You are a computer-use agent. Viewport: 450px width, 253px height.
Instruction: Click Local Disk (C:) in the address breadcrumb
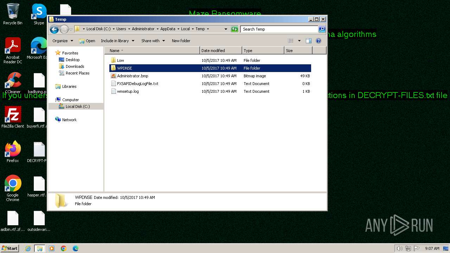point(98,29)
